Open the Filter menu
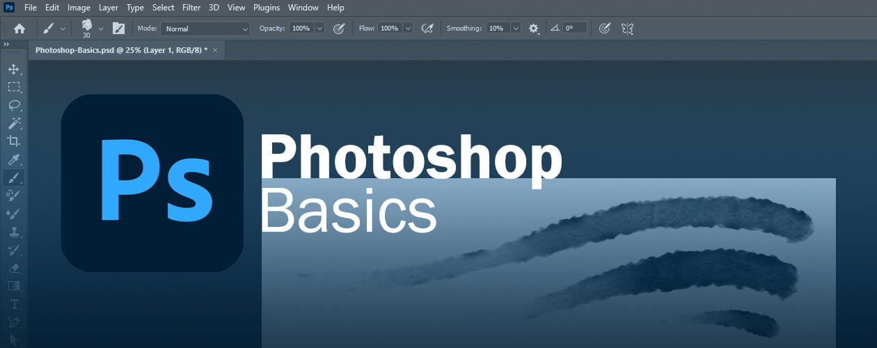Screen dimensions: 877x348 click(192, 8)
